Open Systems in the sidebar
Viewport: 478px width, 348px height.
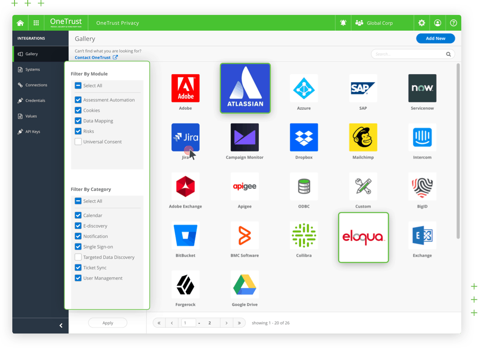pyautogui.click(x=40, y=69)
